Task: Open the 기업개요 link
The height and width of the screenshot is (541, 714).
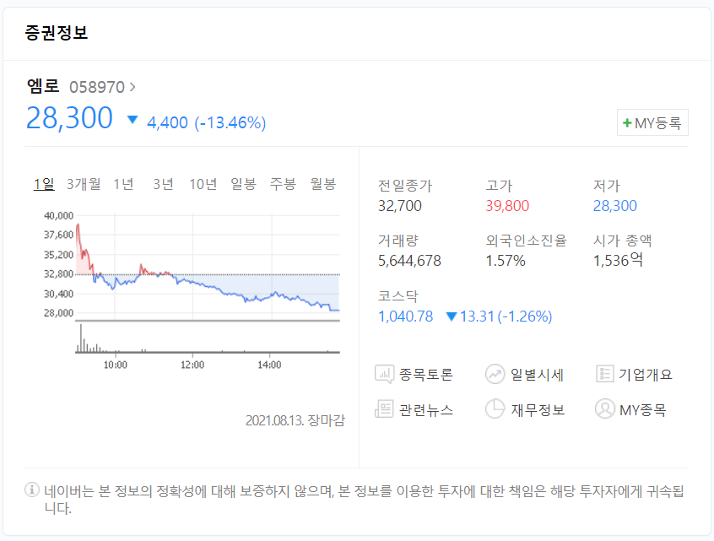Action: tap(646, 375)
